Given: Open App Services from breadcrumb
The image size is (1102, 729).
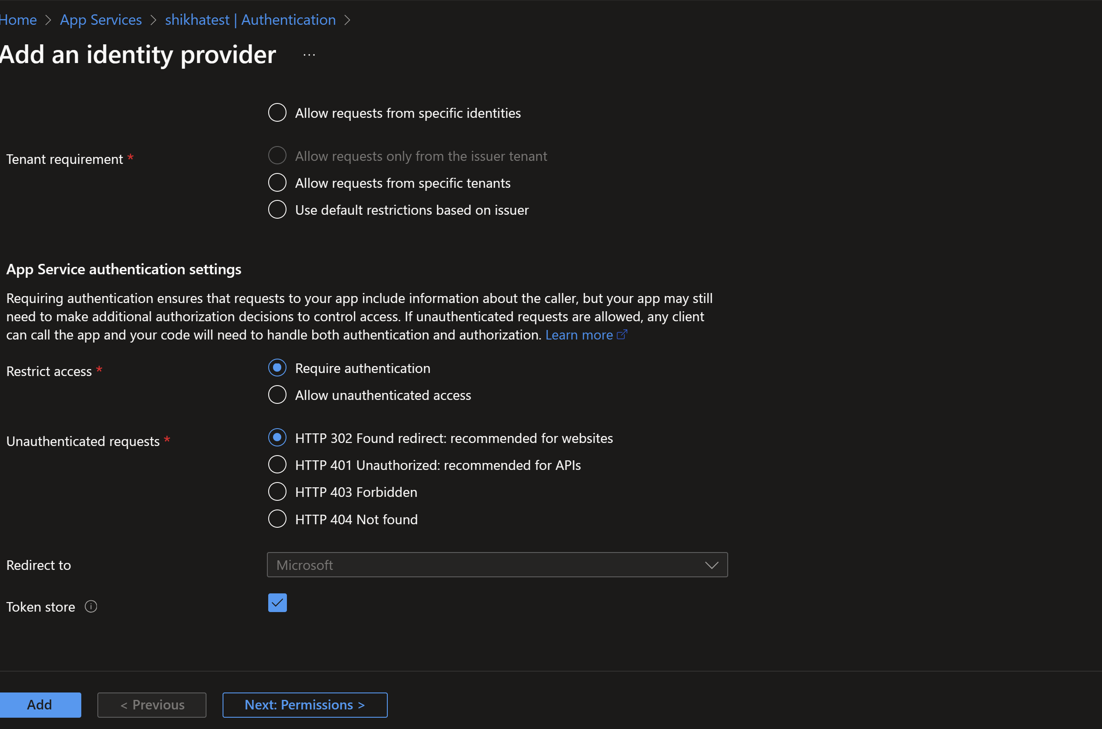Looking at the screenshot, I should tap(100, 20).
